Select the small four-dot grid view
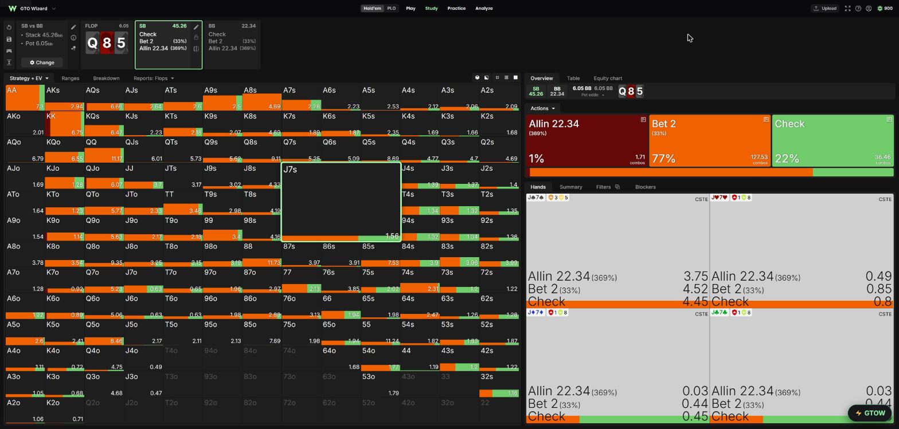Image resolution: width=899 pixels, height=429 pixels. [497, 78]
